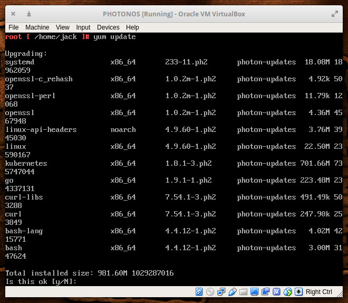The image size is (348, 303).
Task: Click the bash-lang package name
Action: point(24,231)
